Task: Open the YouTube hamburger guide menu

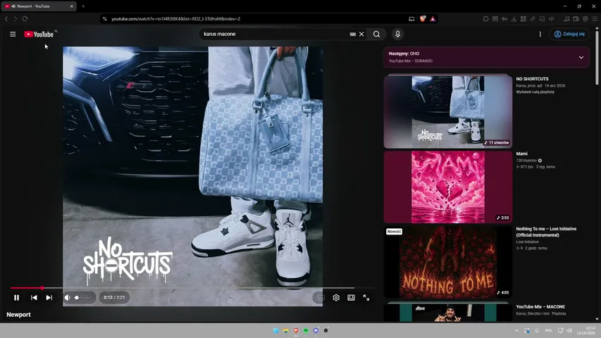Action: click(x=13, y=34)
